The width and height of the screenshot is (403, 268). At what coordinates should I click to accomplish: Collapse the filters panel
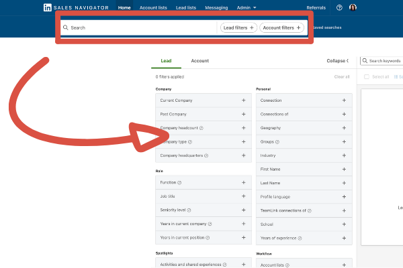click(x=337, y=61)
